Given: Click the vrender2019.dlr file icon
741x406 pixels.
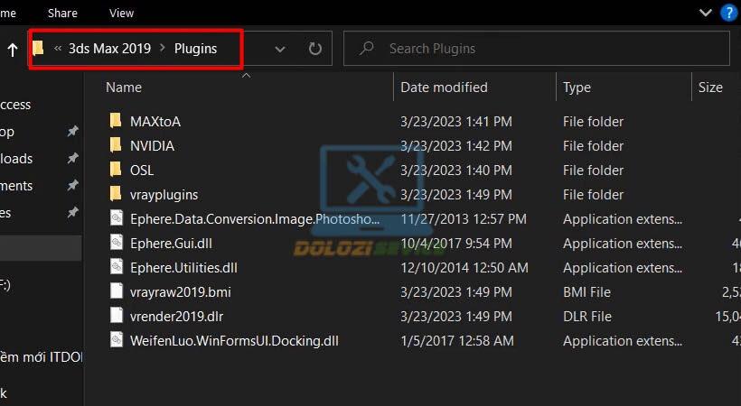Looking at the screenshot, I should [x=117, y=316].
